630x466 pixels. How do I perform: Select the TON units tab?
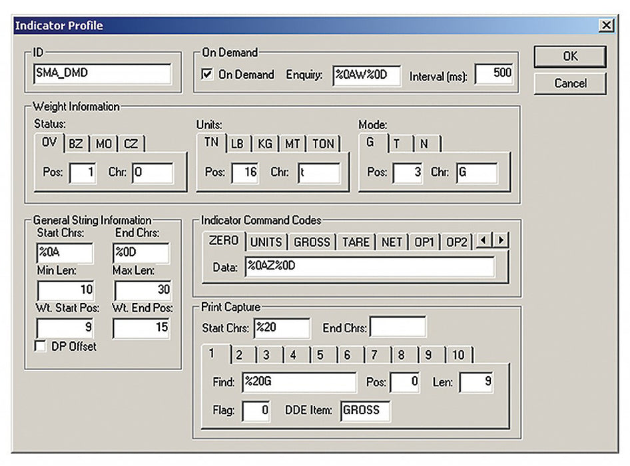[323, 143]
